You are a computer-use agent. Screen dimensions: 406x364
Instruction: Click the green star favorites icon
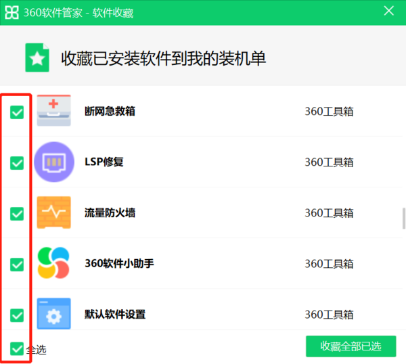(x=38, y=58)
